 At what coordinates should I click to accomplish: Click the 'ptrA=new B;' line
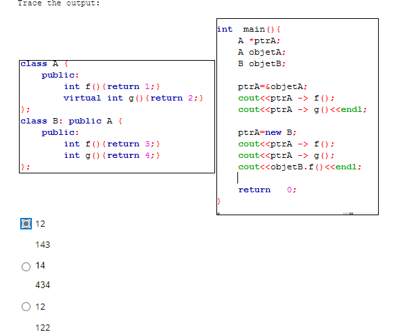point(267,132)
